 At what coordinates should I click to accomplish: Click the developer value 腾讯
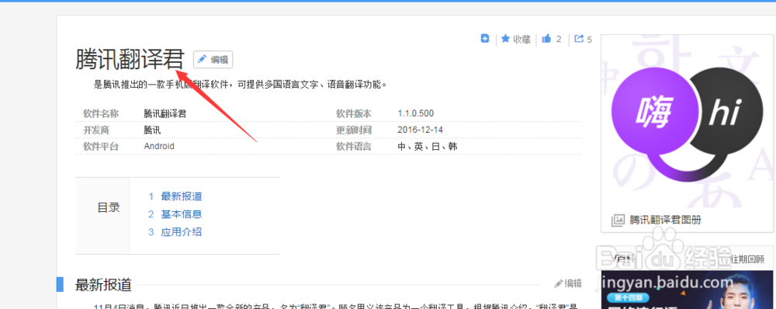(152, 130)
